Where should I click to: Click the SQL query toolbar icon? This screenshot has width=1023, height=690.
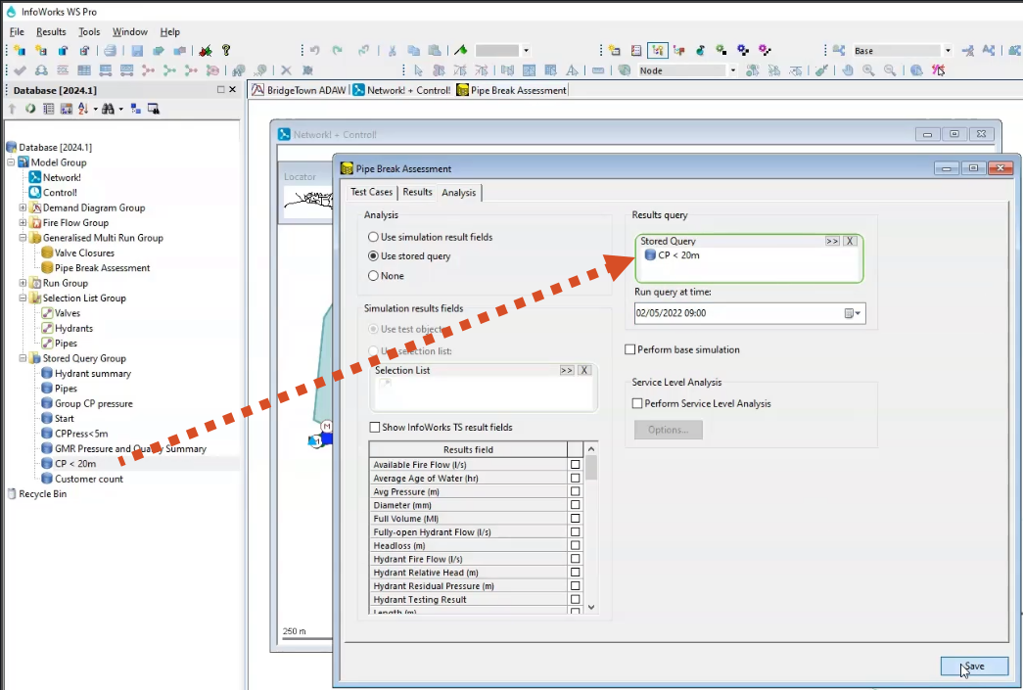coord(63,70)
